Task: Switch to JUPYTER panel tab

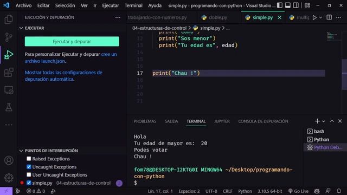Action: coord(222,121)
